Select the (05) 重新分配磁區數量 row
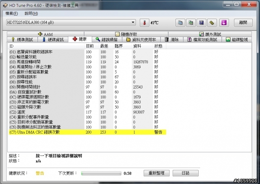Viewport: 260px width, 184px height. pos(87,72)
